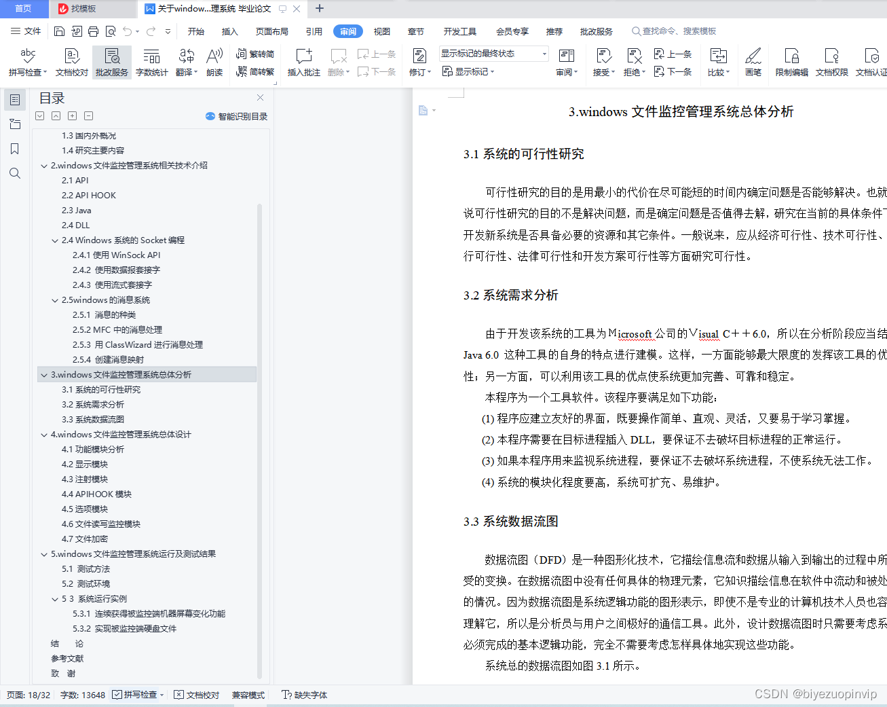
Task: Open the 文件 menu
Action: point(26,31)
